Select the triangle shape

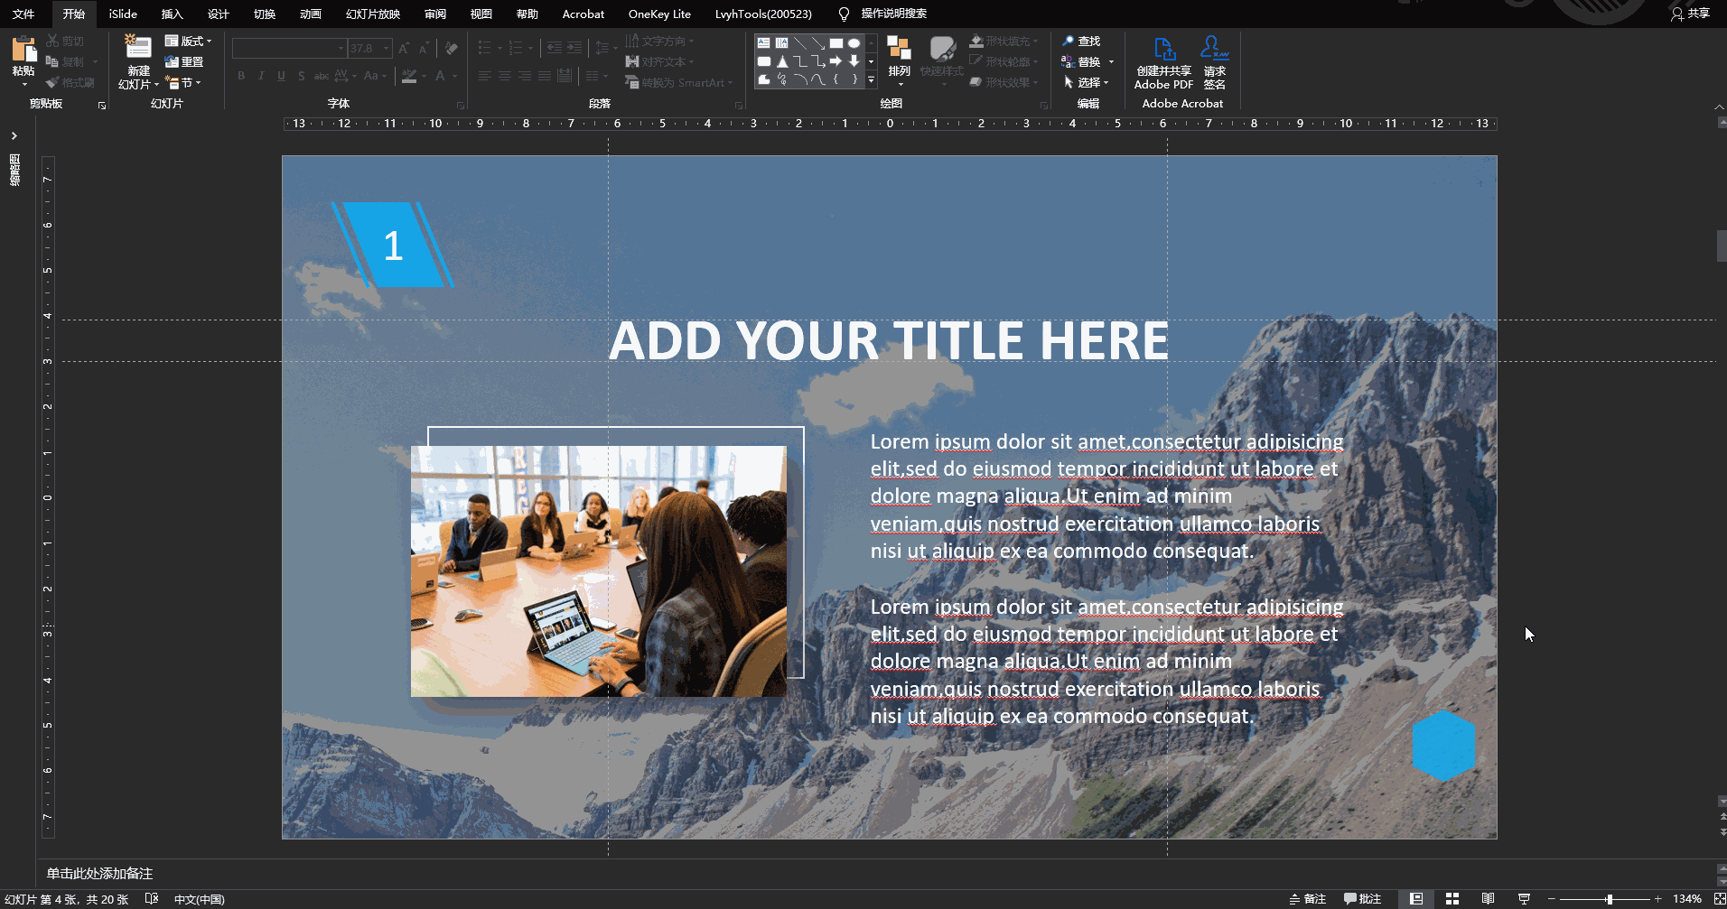[782, 61]
